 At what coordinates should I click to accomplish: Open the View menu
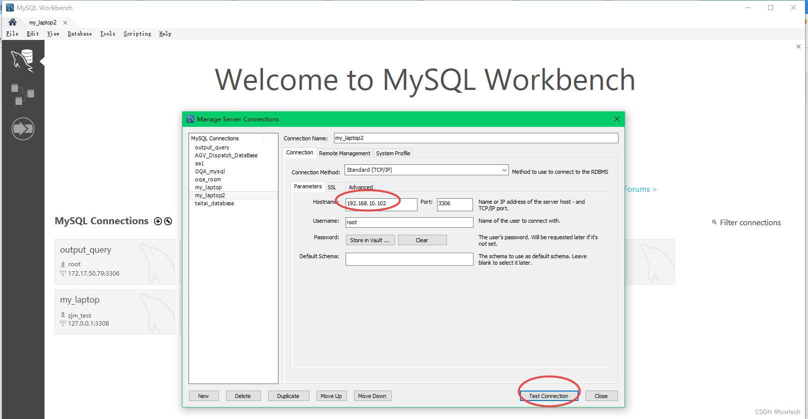tap(53, 33)
